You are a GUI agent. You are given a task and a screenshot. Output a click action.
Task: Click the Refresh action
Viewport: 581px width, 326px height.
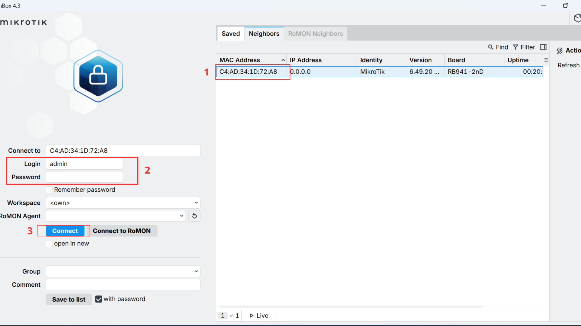click(569, 65)
